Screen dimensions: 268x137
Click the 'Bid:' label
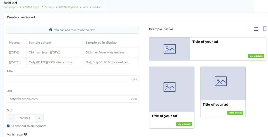tap(9, 110)
